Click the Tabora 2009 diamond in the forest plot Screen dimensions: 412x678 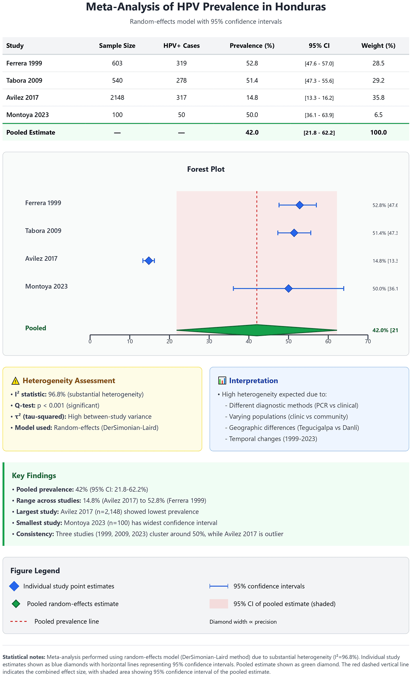coord(294,233)
